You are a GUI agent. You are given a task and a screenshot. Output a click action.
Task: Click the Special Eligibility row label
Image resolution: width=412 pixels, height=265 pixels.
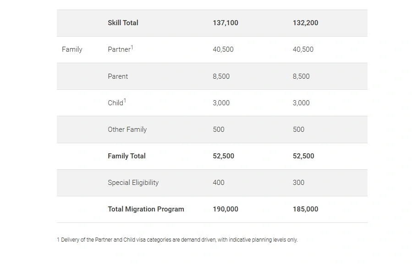click(133, 183)
